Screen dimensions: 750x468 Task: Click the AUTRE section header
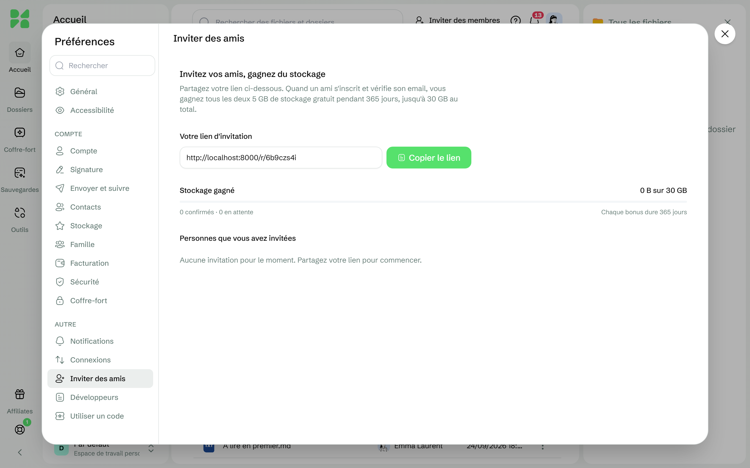point(65,324)
